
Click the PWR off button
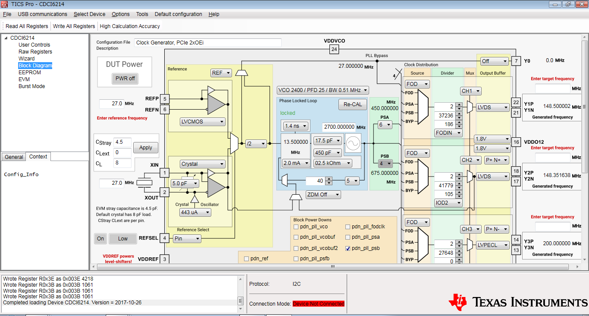tap(125, 79)
